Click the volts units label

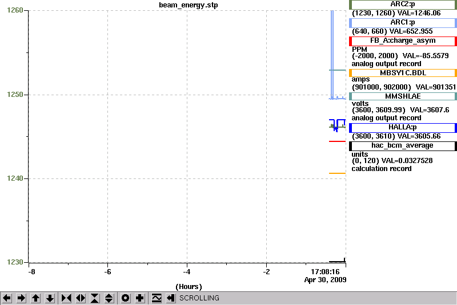(x=360, y=104)
